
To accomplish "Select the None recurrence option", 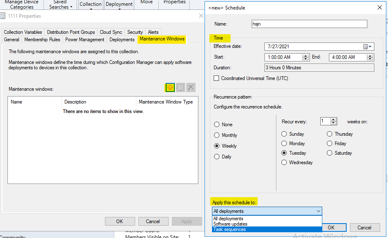I will (223, 125).
